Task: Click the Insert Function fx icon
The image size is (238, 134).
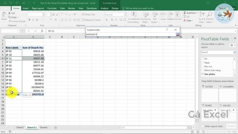Action: coord(42,31)
